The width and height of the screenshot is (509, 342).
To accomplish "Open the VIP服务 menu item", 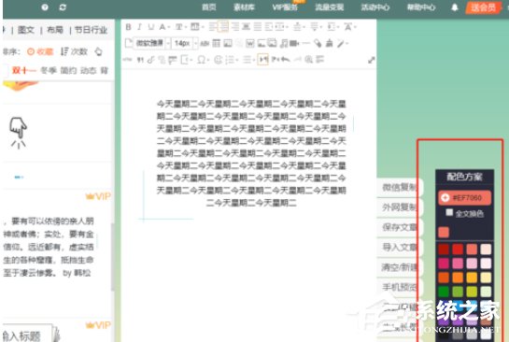I will tap(285, 7).
